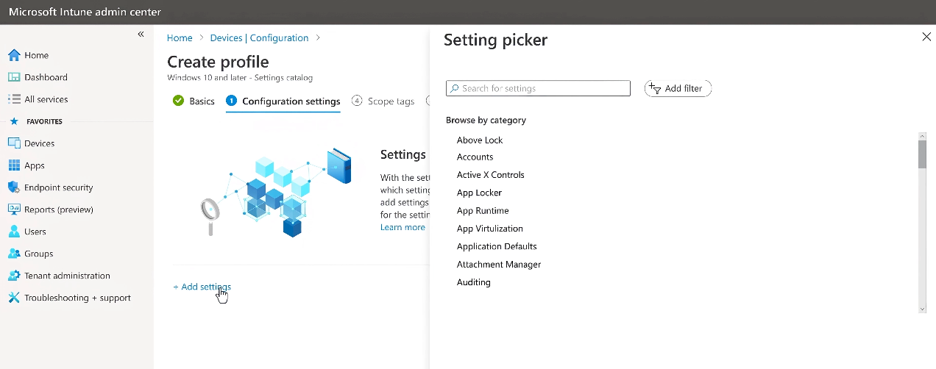The height and width of the screenshot is (369, 936).
Task: Click the filter funnel icon in Add filter
Action: point(655,88)
